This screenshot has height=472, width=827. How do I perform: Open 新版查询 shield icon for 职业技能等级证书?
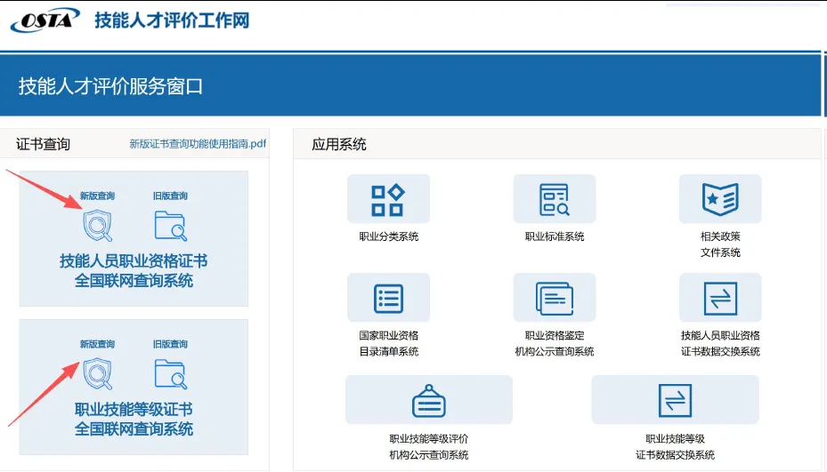(x=98, y=373)
